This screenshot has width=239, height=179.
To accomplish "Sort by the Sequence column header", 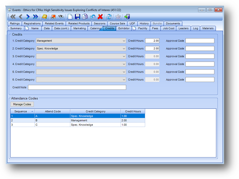I will coord(22,111).
